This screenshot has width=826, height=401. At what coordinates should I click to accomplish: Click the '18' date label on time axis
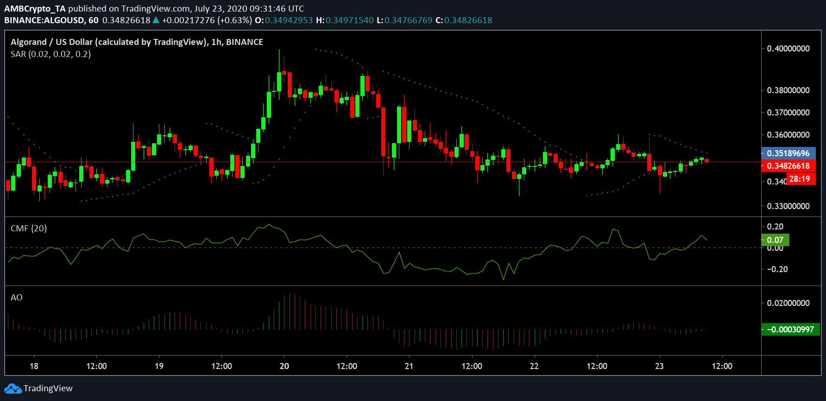34,366
